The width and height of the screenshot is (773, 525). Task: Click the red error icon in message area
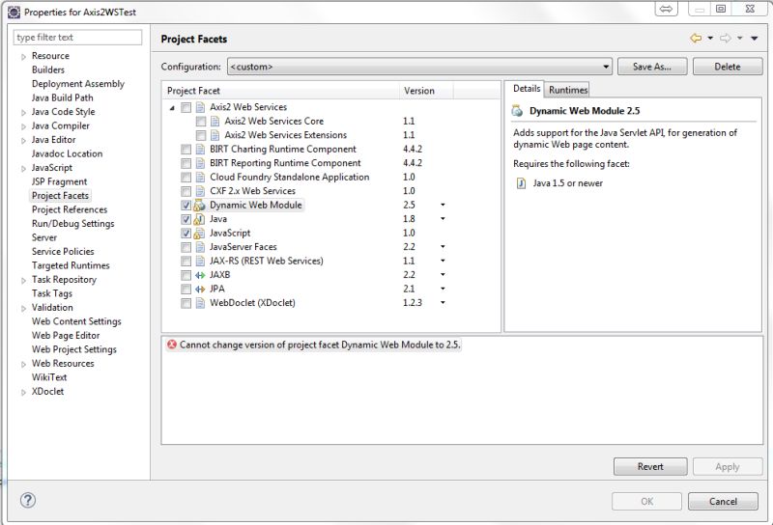[172, 345]
